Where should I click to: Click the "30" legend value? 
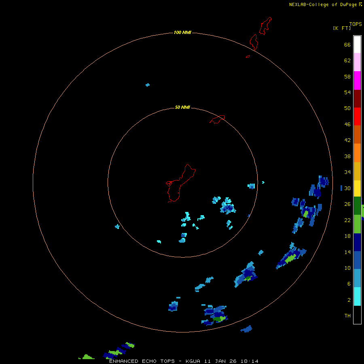pyautogui.click(x=347, y=188)
